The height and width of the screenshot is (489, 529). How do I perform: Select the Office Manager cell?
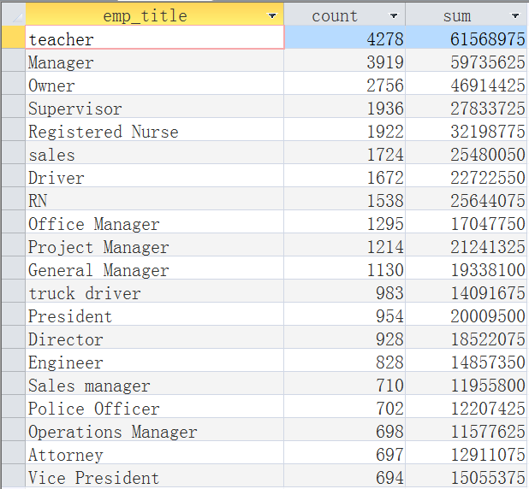click(x=155, y=221)
